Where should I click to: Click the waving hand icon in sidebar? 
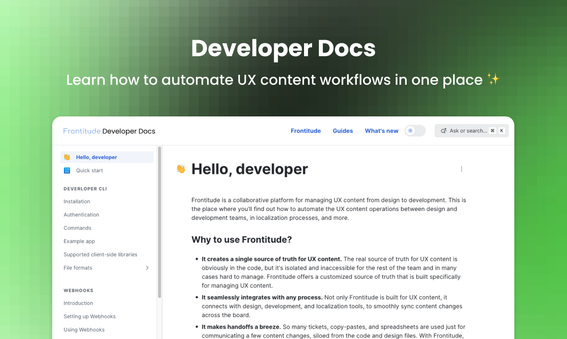tap(67, 157)
